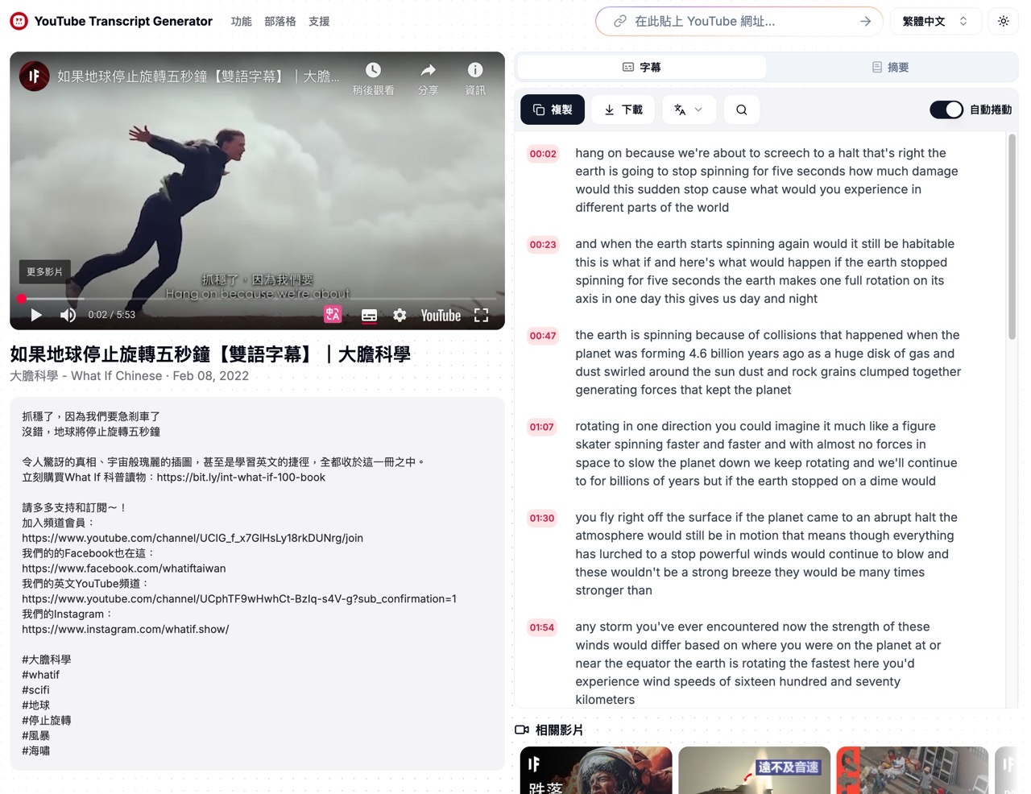Click the channel avatar in video header

(x=34, y=77)
